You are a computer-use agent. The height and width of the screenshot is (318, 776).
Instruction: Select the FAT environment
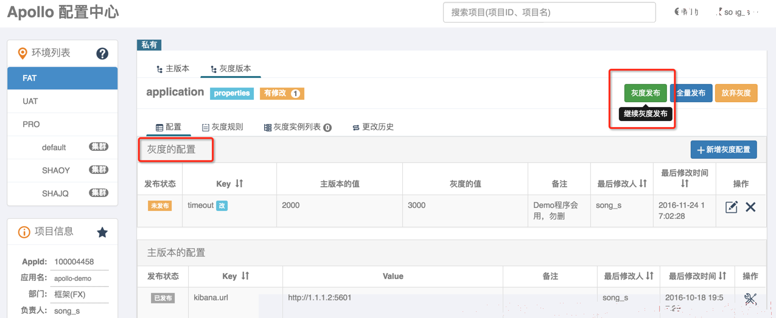[62, 78]
